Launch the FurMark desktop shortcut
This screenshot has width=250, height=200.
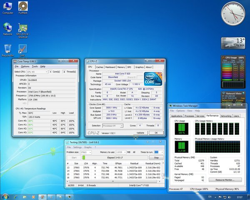[23, 8]
